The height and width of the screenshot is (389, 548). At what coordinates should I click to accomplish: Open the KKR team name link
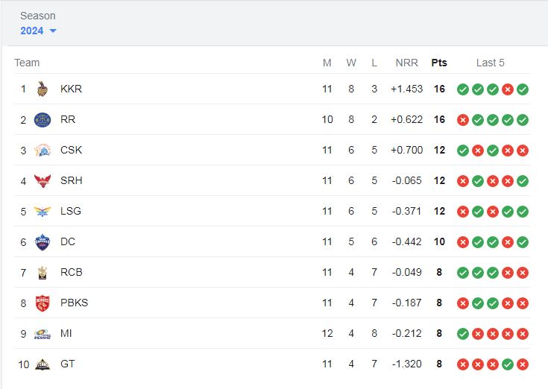pyautogui.click(x=71, y=89)
